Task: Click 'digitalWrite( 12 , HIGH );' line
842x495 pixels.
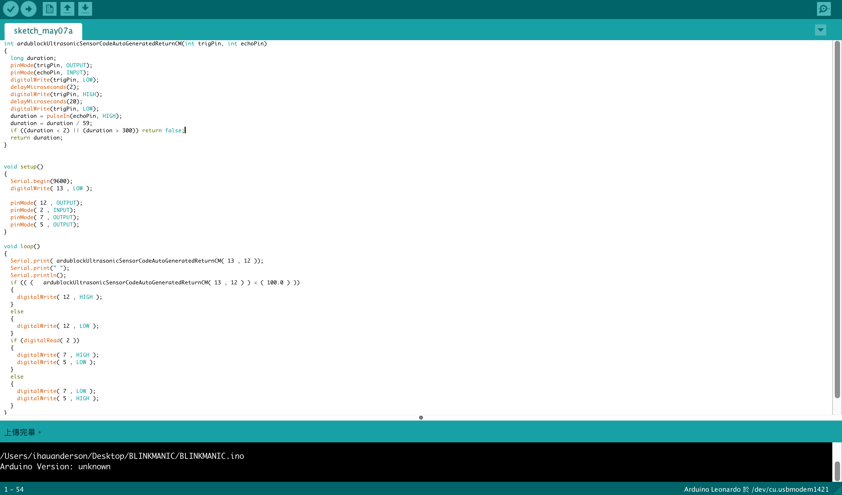Action: 60,297
